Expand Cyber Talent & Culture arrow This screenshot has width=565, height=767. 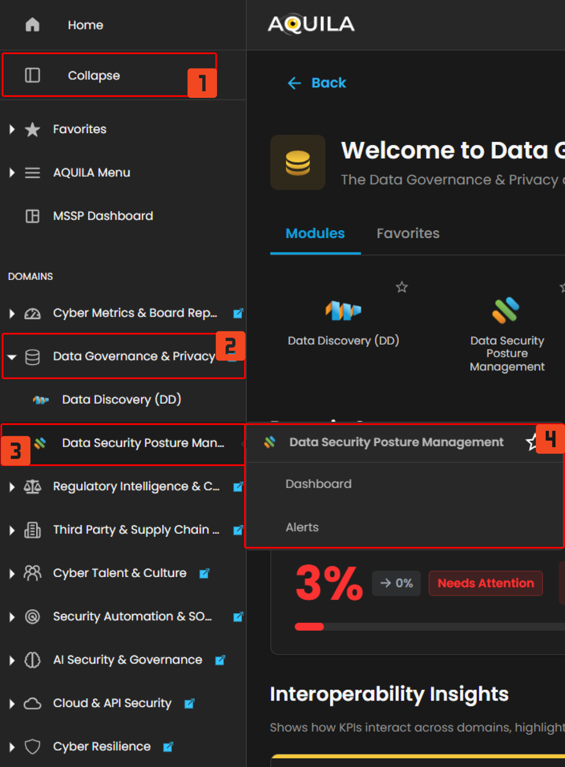pyautogui.click(x=12, y=573)
